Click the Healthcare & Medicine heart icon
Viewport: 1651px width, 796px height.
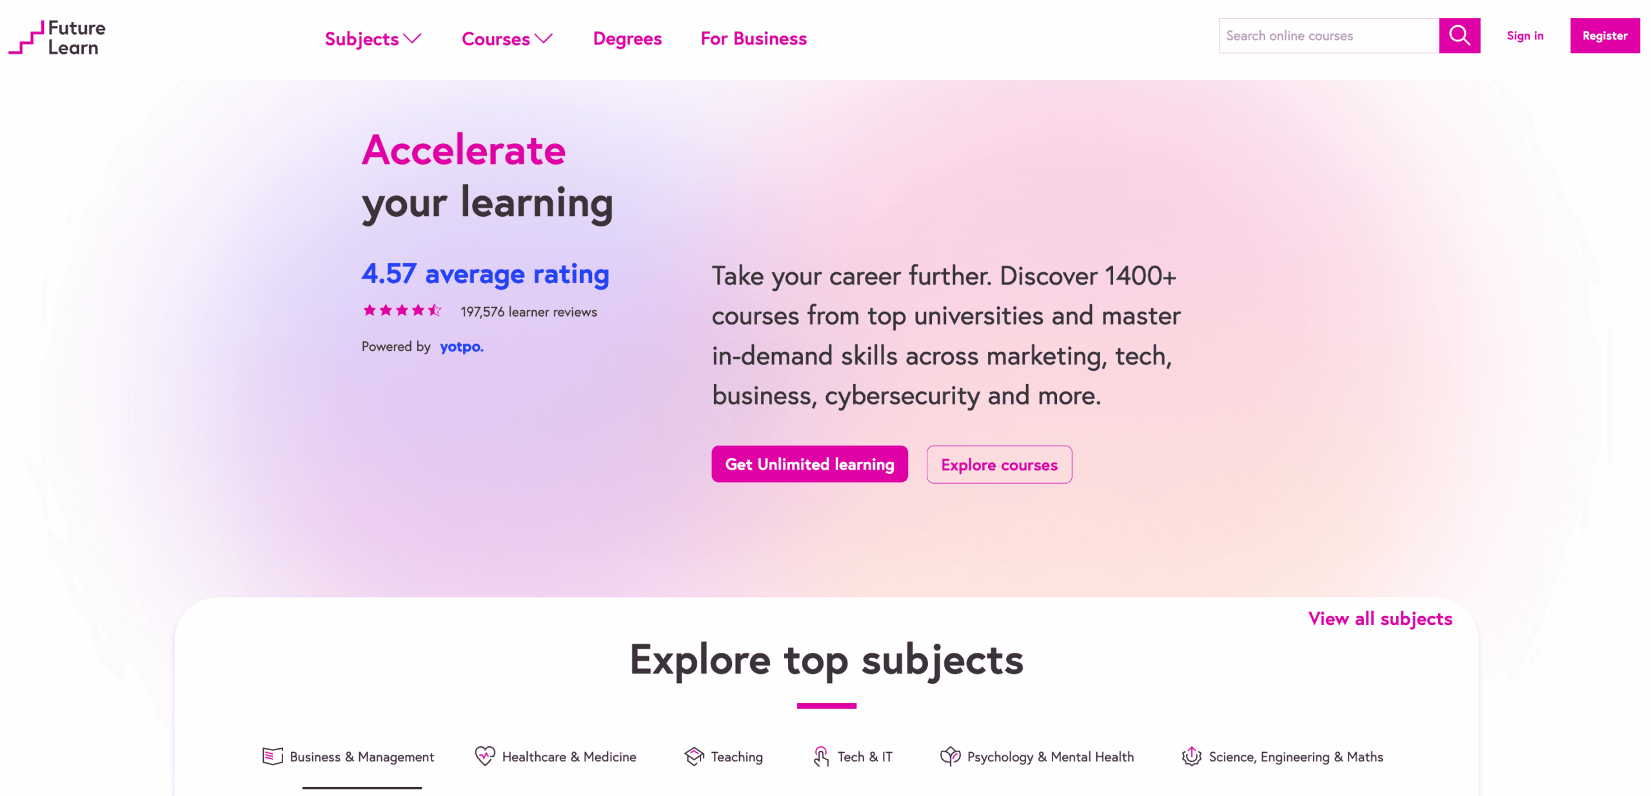coord(484,756)
